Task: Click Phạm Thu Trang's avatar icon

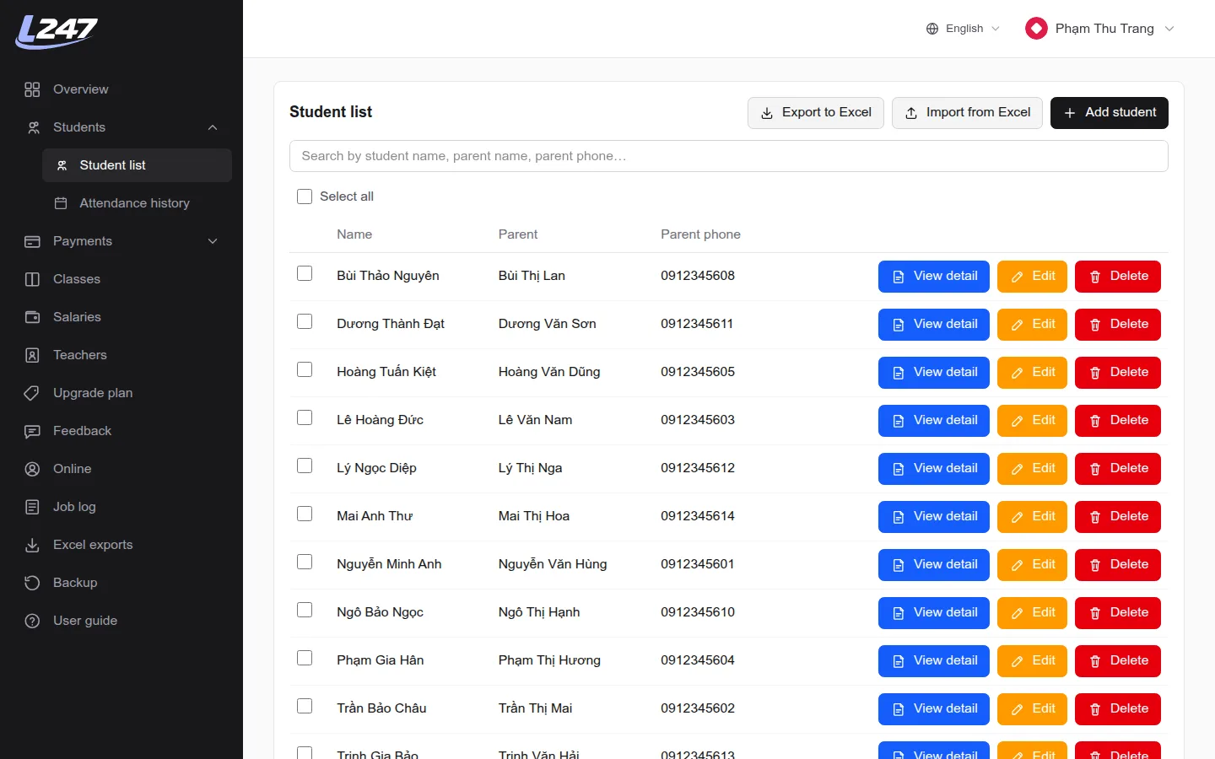Action: click(x=1036, y=29)
